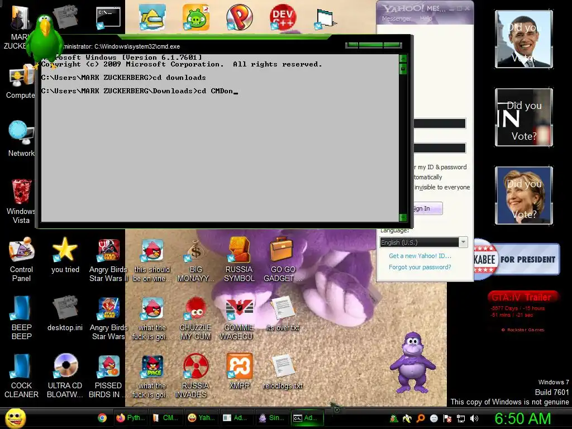Image resolution: width=572 pixels, height=429 pixels.
Task: Open the GO GO GADGET briefcase icon
Action: (283, 259)
